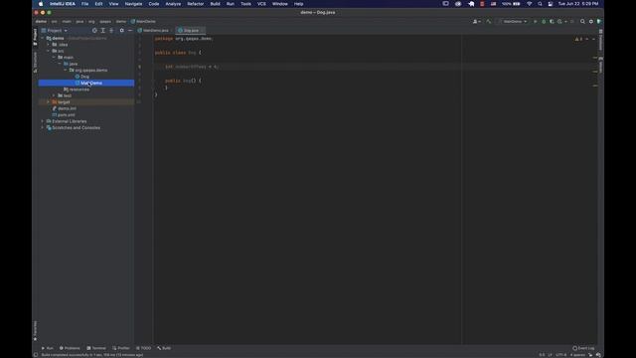
Task: Open the Build tool window at bottom
Action: pos(164,348)
